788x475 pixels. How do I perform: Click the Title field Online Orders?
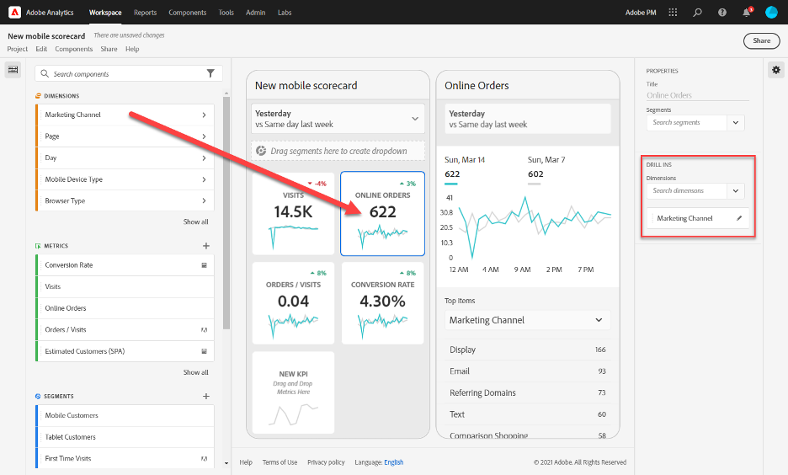698,95
